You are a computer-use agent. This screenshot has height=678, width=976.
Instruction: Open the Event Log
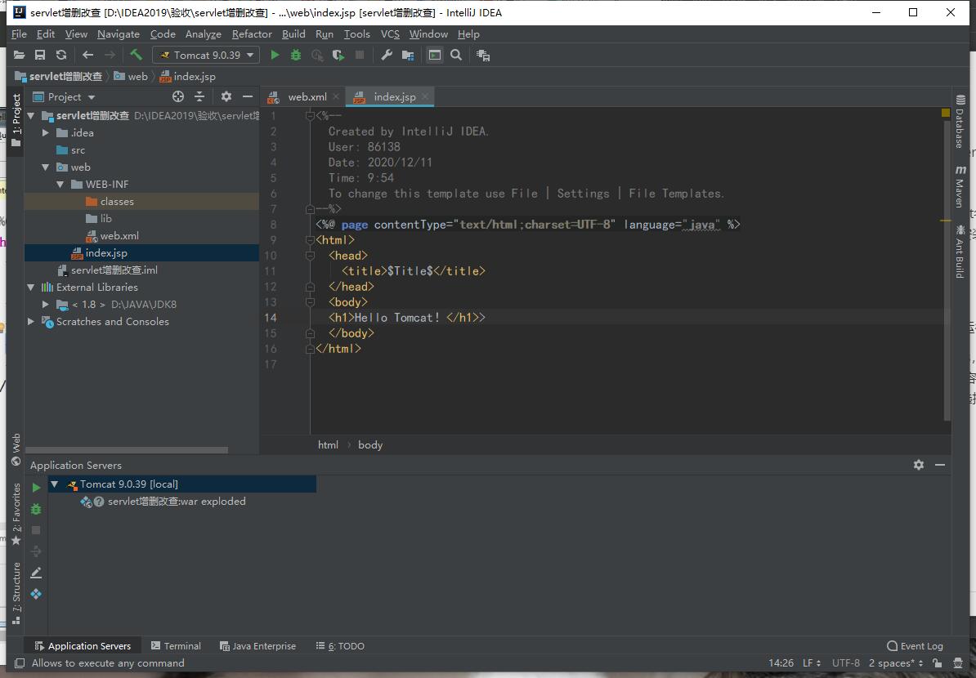click(915, 646)
